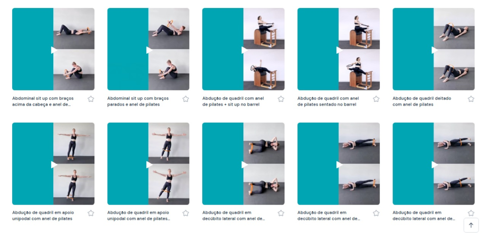Viewport: 483px width, 233px height.
Task: Click the scroll-to-top arrow button
Action: click(471, 225)
